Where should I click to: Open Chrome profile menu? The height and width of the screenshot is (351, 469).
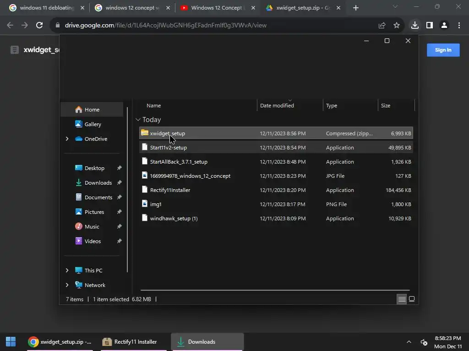pos(444,26)
